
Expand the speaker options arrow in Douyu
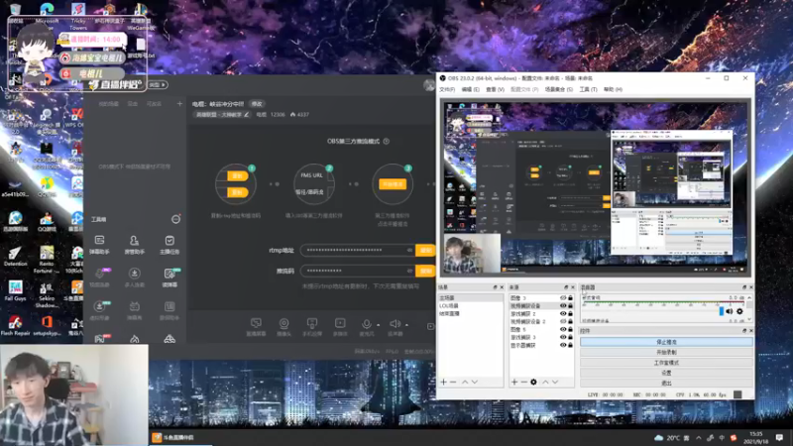pos(406,325)
